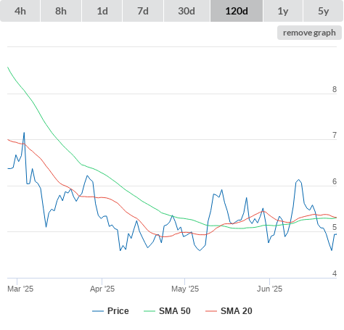This screenshot has width=344, height=330.
Task: Click the price peak near 7 in early March
Action: (x=24, y=133)
